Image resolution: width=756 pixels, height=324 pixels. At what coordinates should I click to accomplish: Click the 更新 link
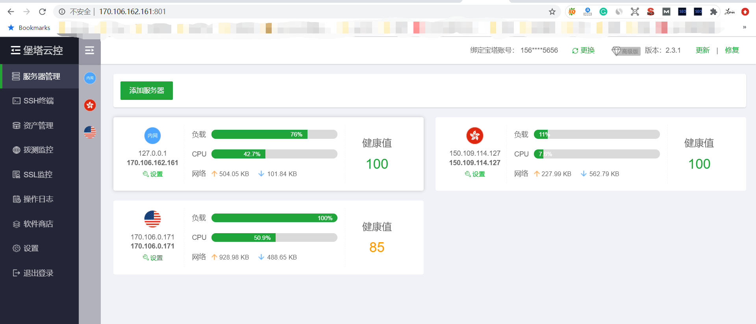[702, 50]
